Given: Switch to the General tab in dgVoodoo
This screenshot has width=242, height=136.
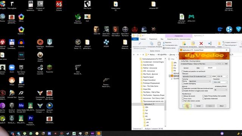Looking at the screenshot, I should [186, 68].
